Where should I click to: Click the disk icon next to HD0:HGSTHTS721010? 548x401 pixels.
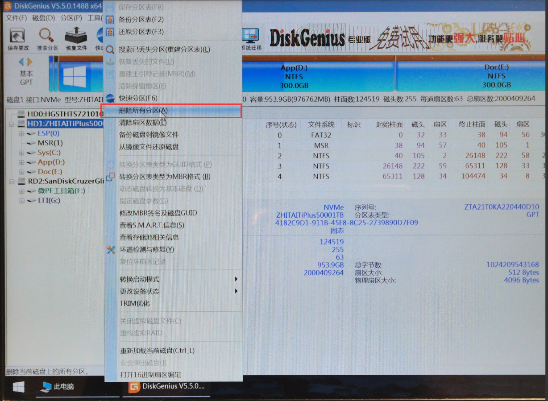[x=21, y=114]
